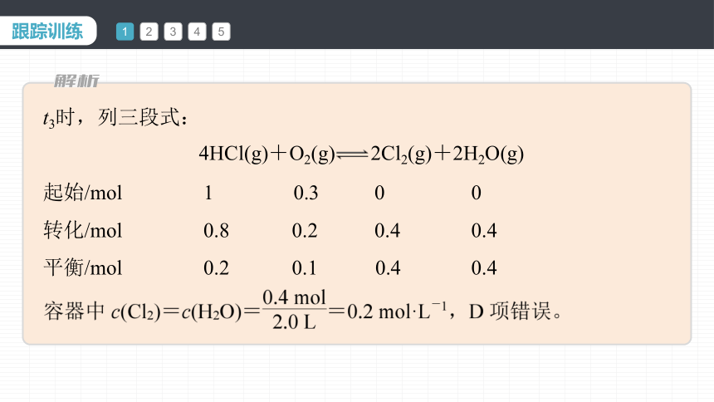714x402 pixels.
Task: Click the converted HCl value 0.8
Action: 217,231
